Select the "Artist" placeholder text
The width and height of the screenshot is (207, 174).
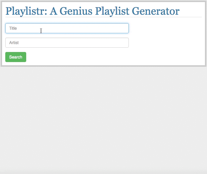pyautogui.click(x=14, y=43)
